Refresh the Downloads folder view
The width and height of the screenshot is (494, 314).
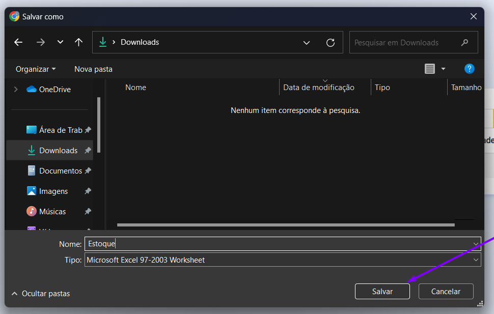pos(331,43)
